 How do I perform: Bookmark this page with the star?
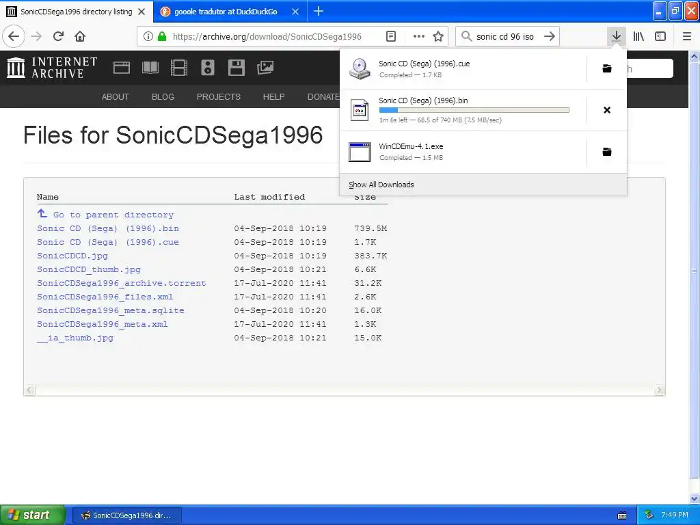tap(438, 36)
